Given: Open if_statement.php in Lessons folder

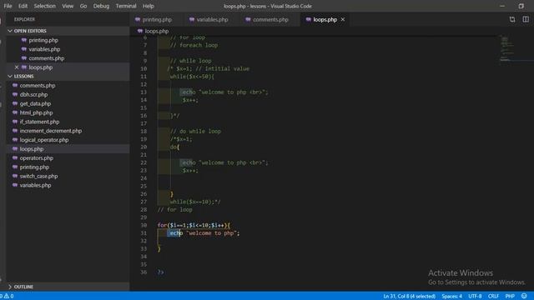Looking at the screenshot, I should point(39,122).
